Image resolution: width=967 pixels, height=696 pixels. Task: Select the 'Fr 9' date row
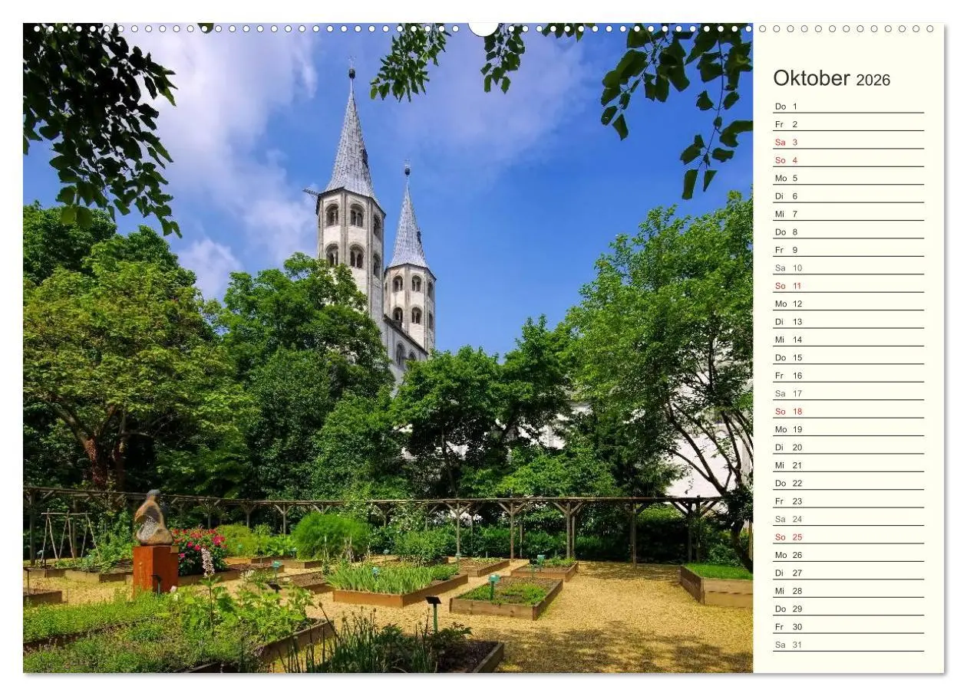848,250
